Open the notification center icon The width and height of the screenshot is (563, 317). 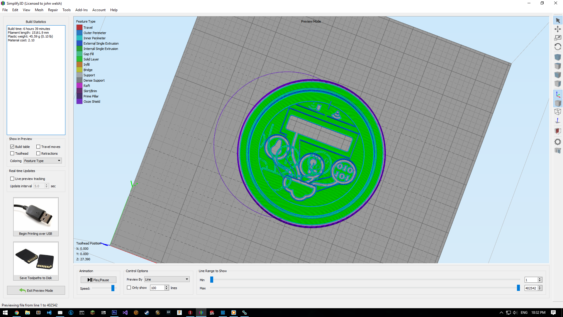pyautogui.click(x=553, y=313)
